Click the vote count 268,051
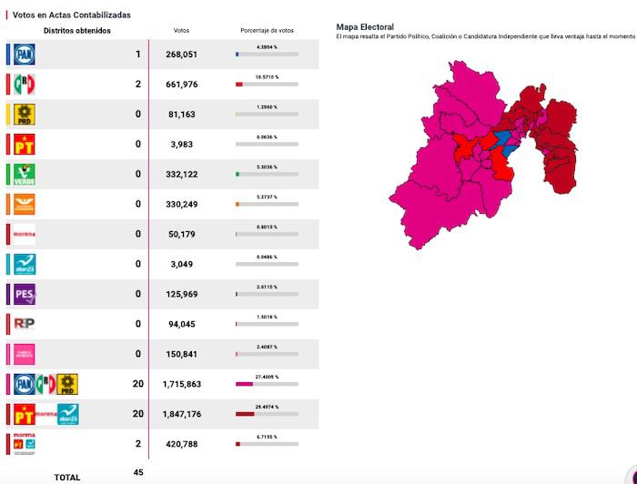 tap(182, 55)
